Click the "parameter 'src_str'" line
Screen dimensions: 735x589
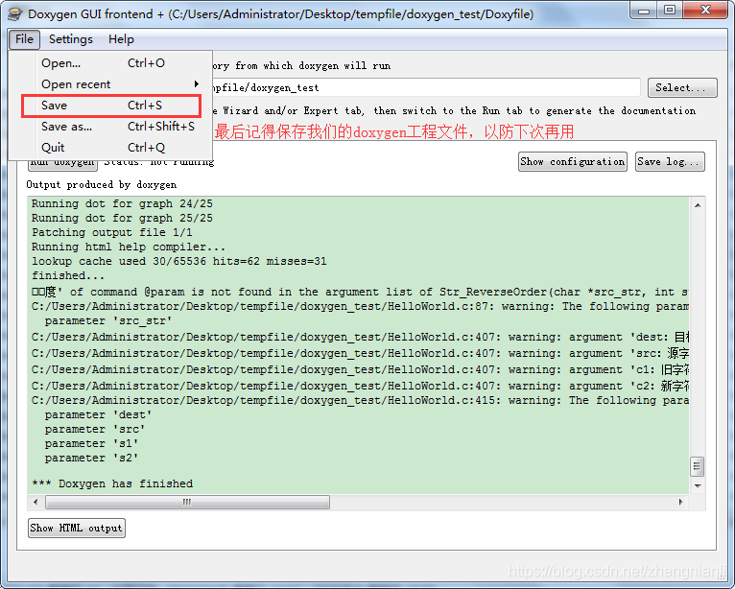108,321
